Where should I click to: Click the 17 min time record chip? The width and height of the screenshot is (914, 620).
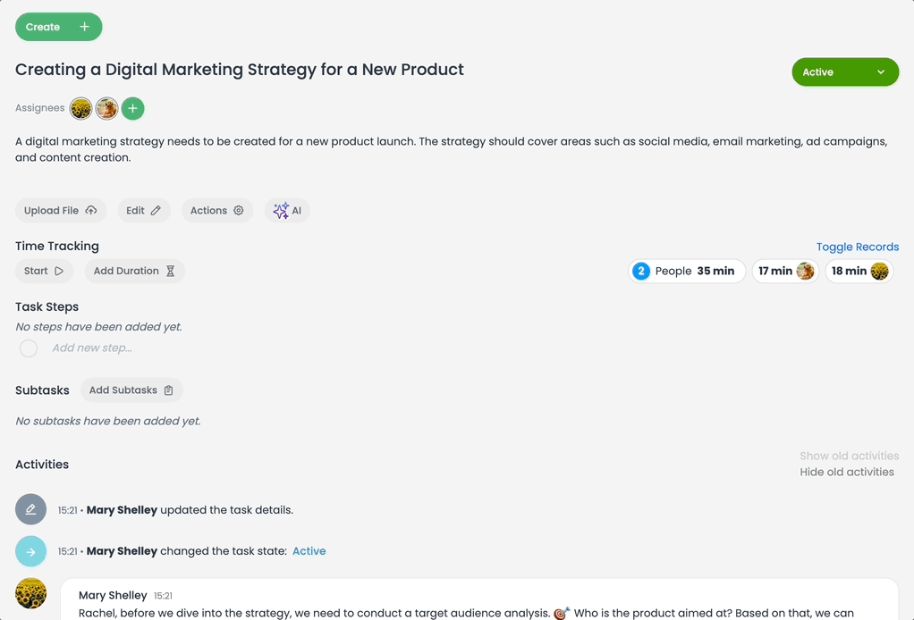click(x=784, y=271)
